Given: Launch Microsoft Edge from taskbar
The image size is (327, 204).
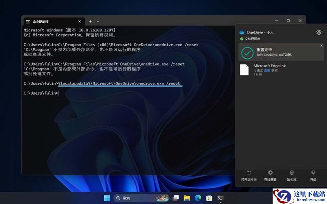Looking at the screenshot, I should coord(198,198).
